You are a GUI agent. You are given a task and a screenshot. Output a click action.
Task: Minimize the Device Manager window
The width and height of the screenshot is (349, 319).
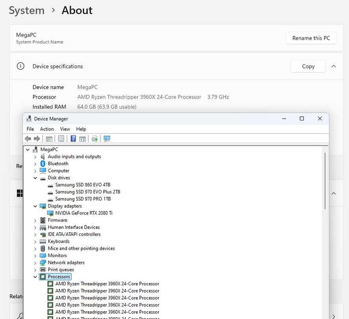(x=284, y=119)
